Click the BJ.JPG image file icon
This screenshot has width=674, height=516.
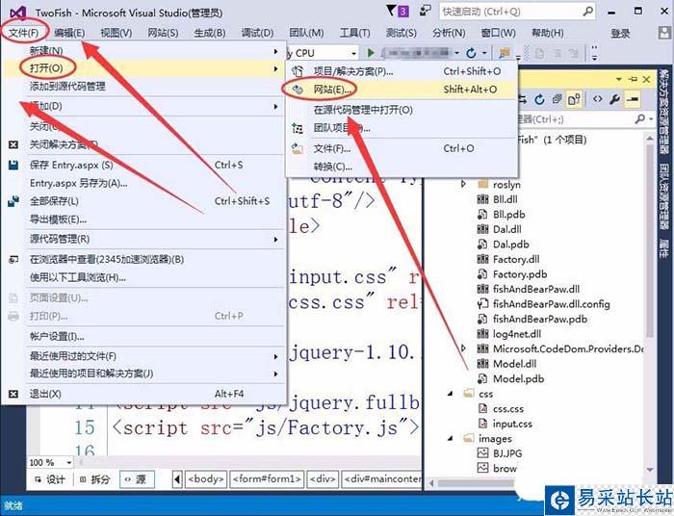point(483,453)
